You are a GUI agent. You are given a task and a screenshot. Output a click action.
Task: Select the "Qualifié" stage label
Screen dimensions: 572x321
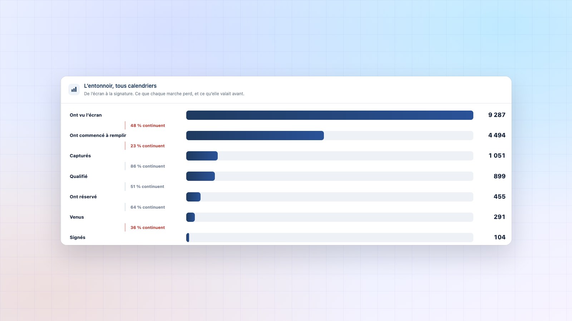tap(79, 176)
